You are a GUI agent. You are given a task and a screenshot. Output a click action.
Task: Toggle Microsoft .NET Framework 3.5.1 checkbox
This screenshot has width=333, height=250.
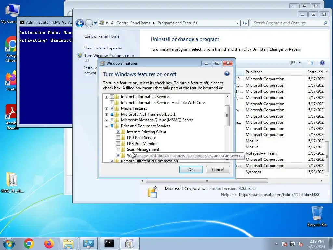coord(112,114)
